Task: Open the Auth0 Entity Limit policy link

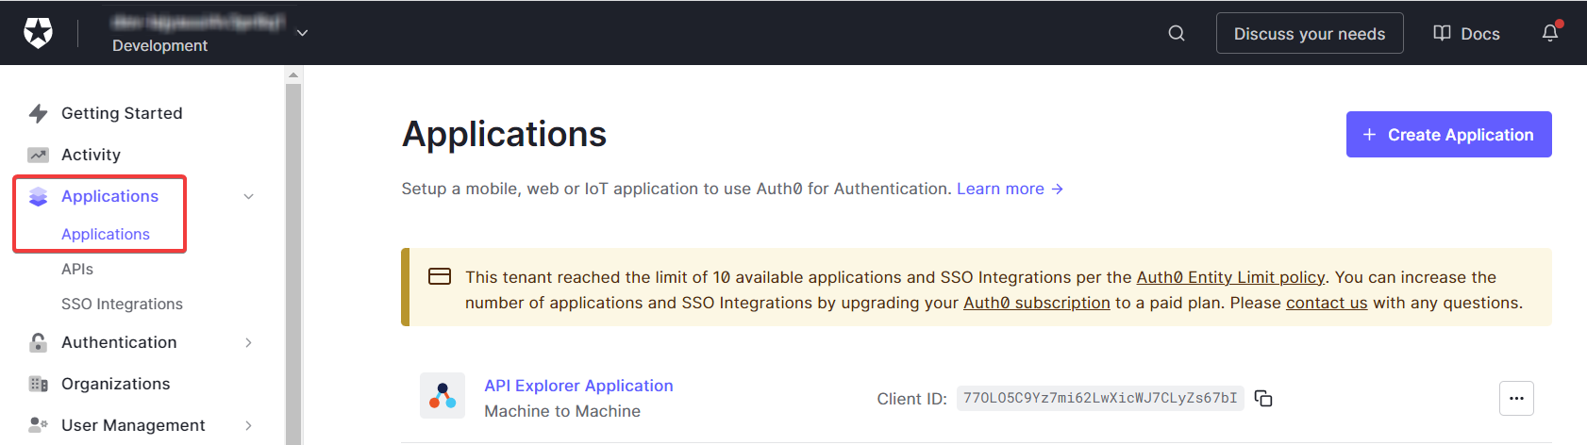Action: tap(1230, 277)
